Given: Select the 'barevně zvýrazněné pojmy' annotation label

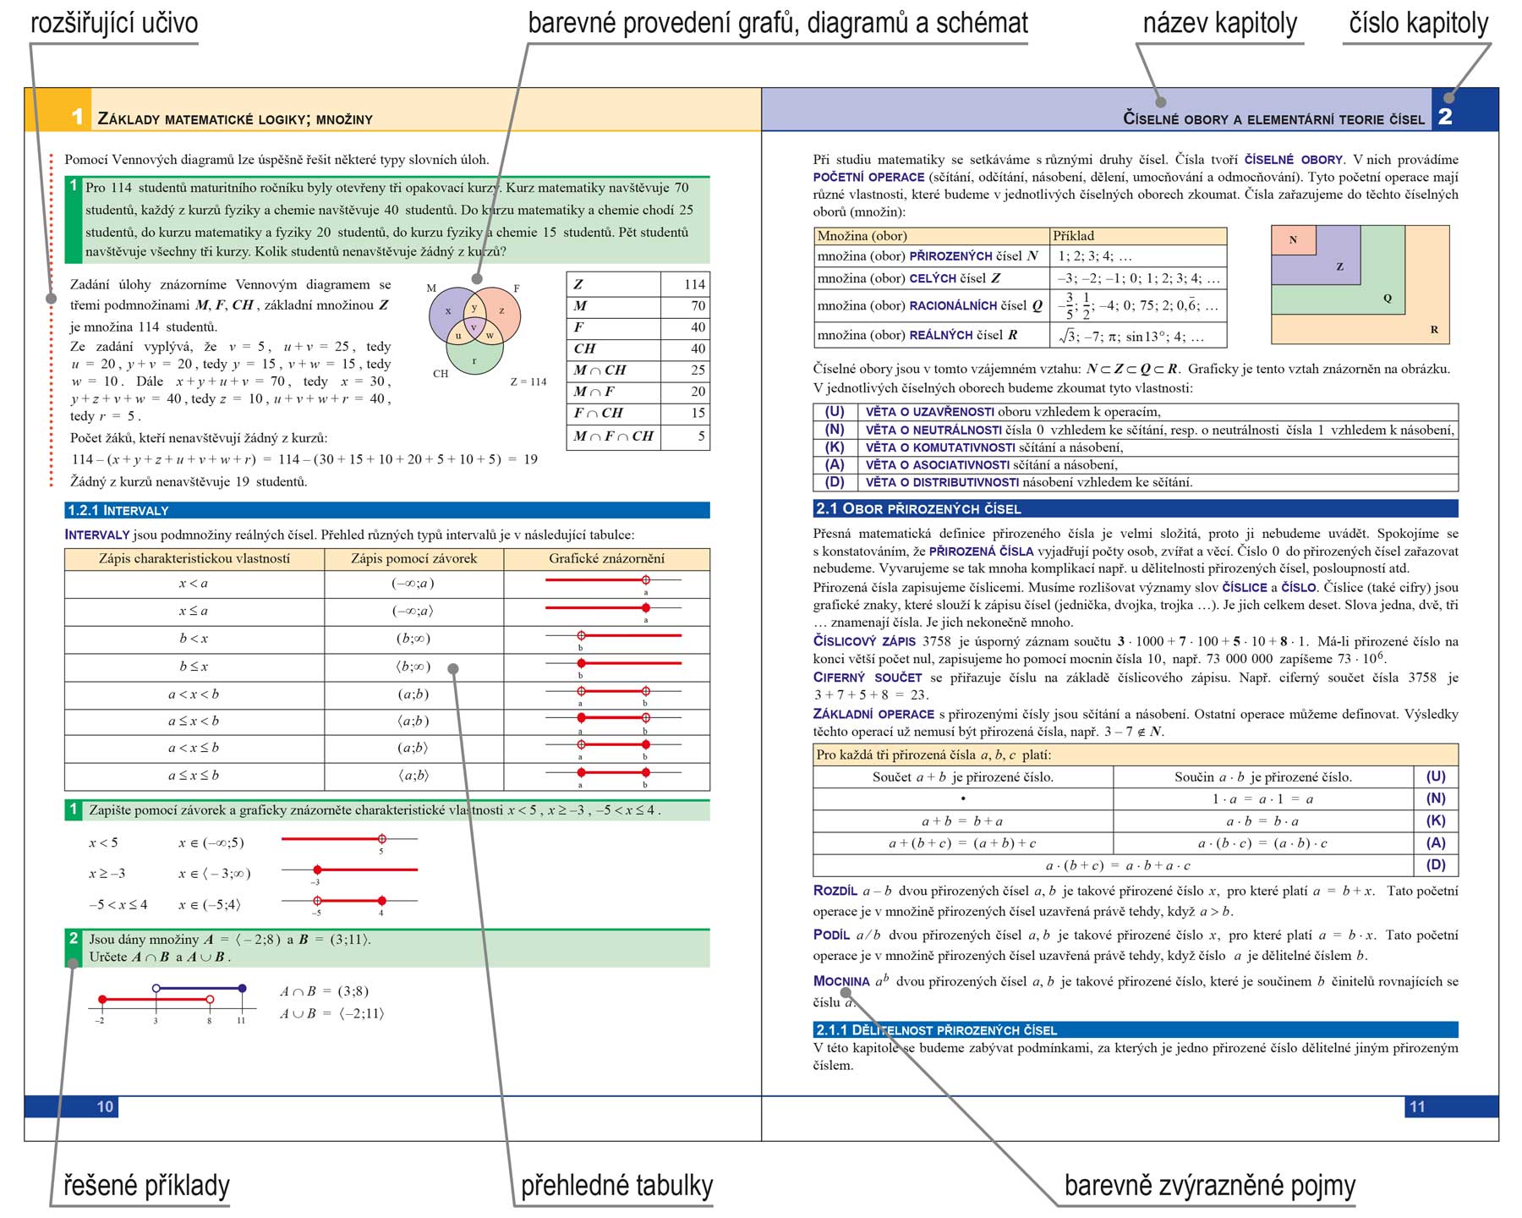Looking at the screenshot, I should point(1209,1185).
